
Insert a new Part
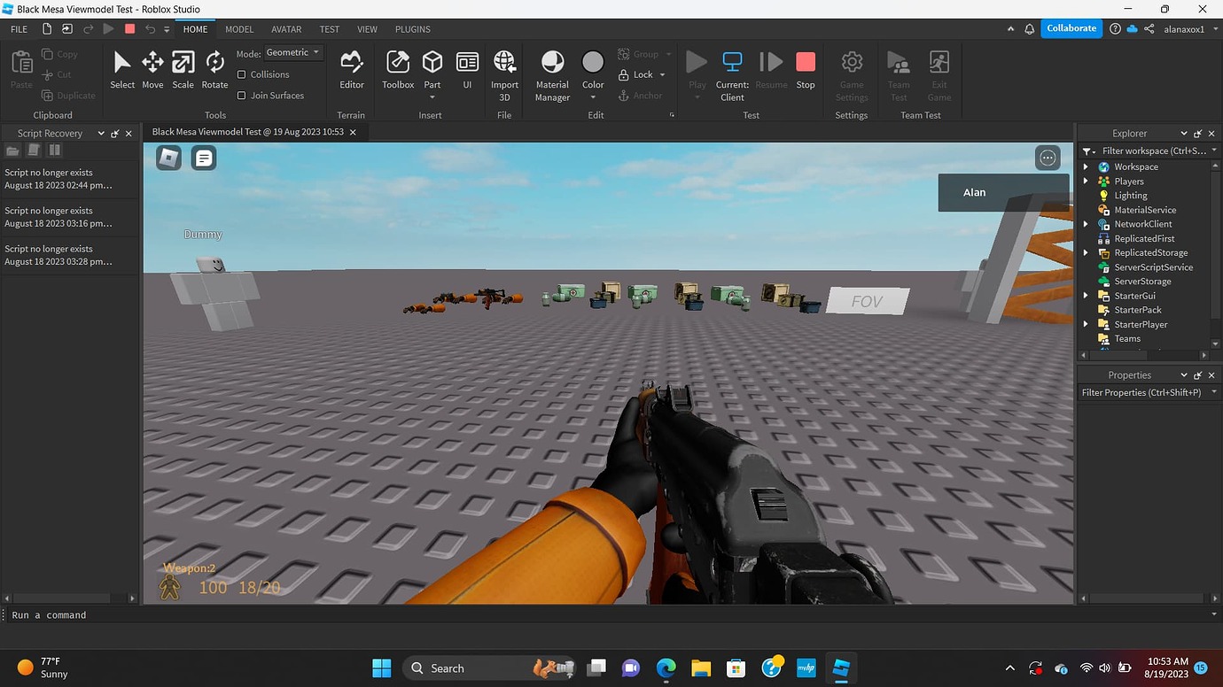[x=432, y=64]
